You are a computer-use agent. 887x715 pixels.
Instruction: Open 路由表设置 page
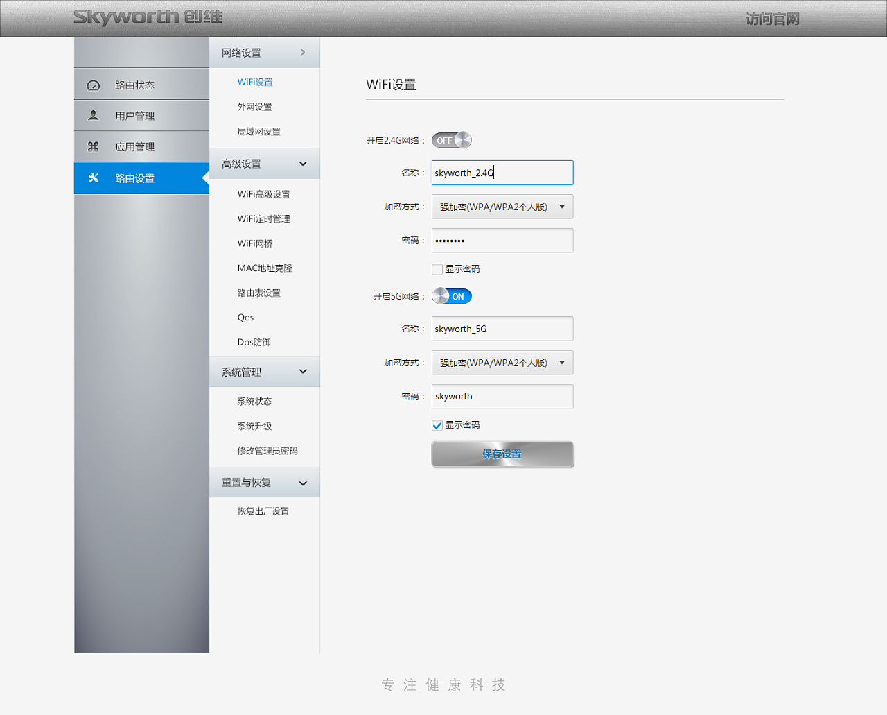click(258, 293)
